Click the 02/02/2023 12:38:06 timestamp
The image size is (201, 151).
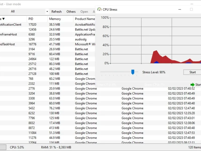pyautogui.click(x=181, y=123)
